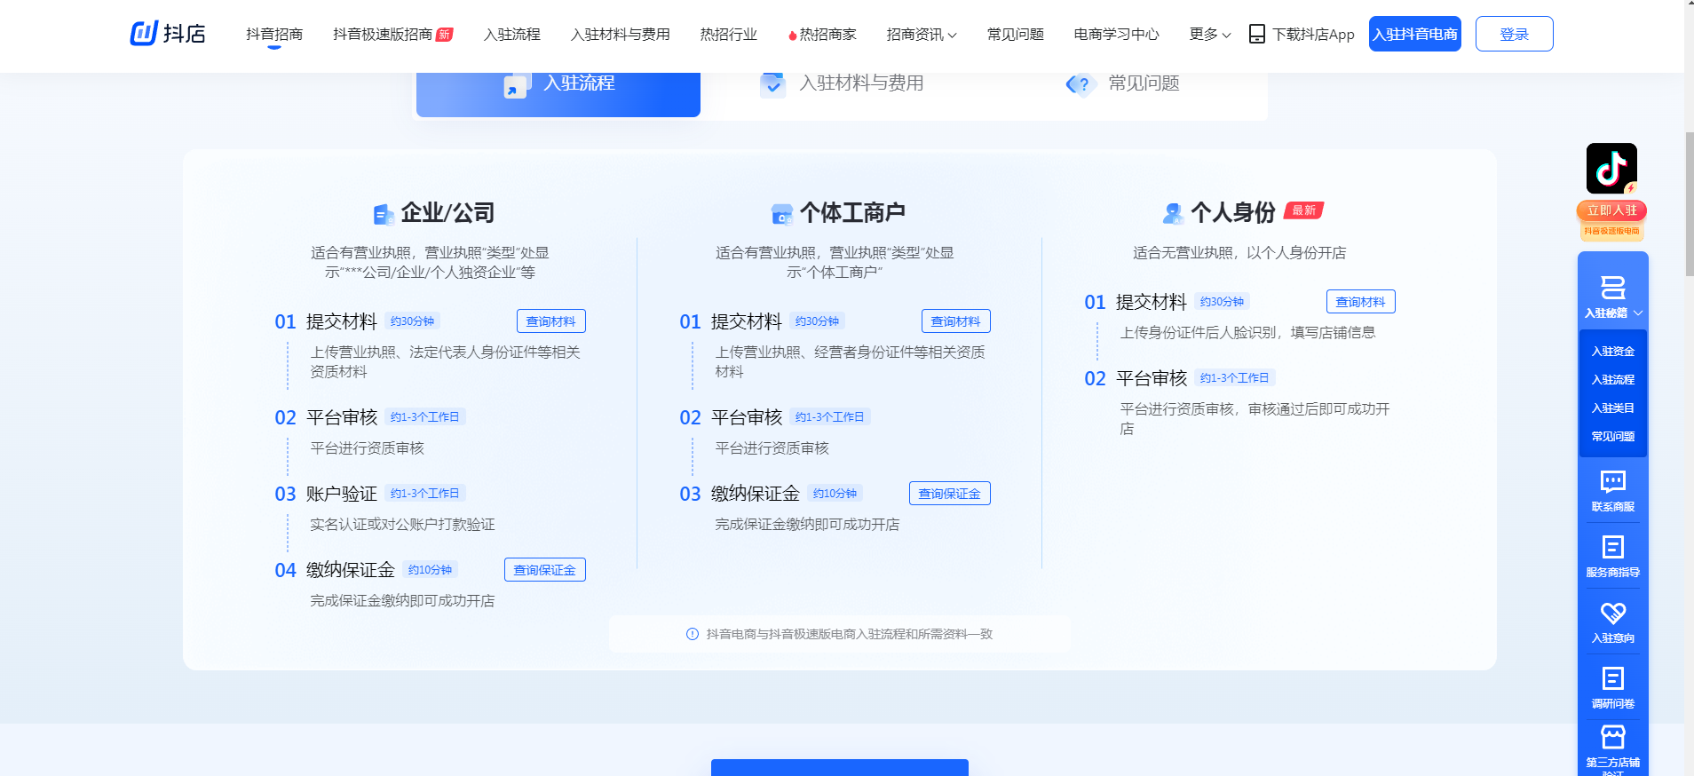Click the phone icon beside 下载抖店App
The height and width of the screenshot is (776, 1694).
1256,34
